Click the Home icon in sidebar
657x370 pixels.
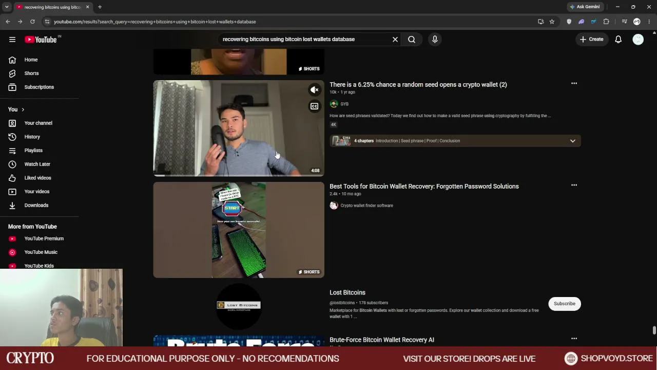click(12, 60)
